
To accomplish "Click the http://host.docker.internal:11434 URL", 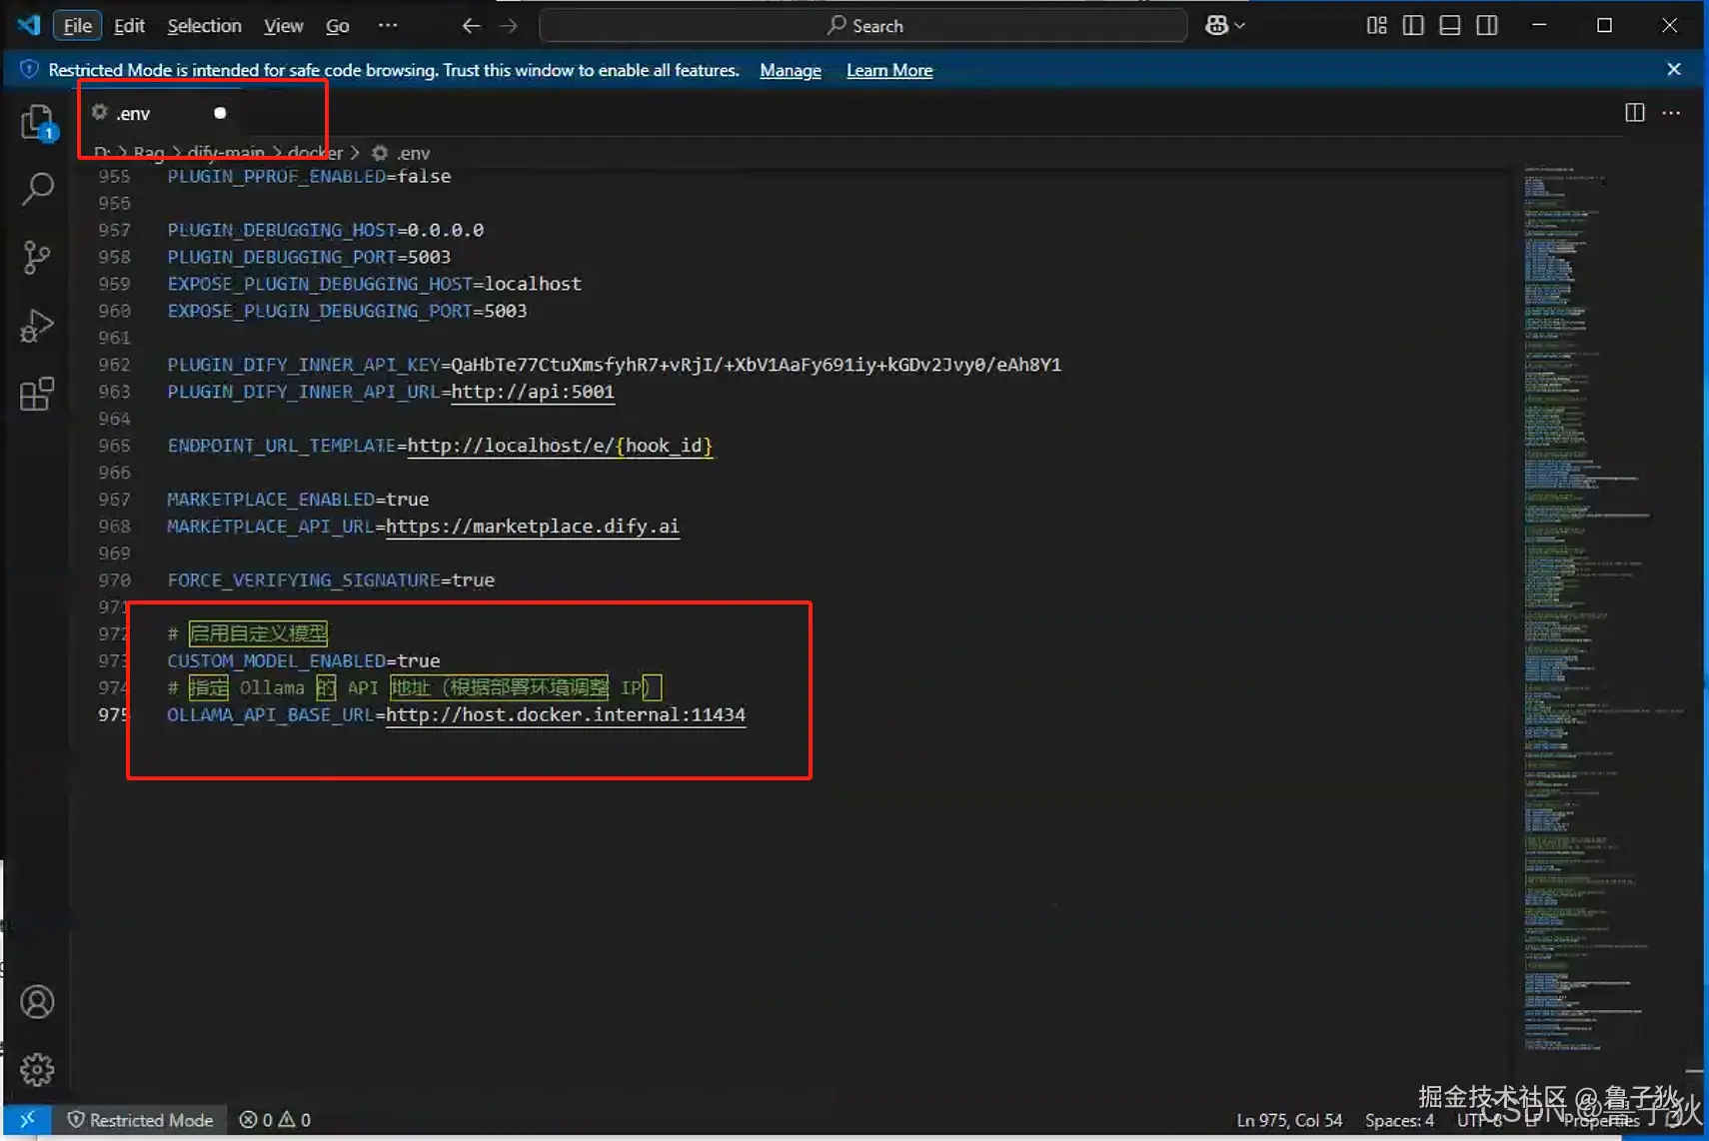I will [566, 715].
